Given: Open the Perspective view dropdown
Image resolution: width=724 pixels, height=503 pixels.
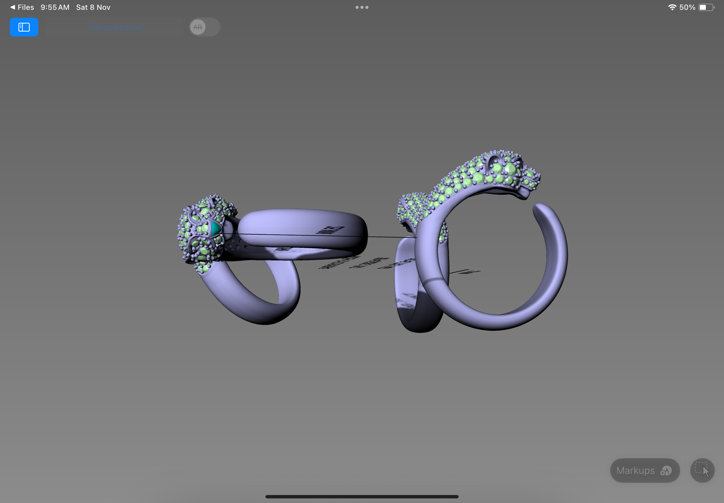Looking at the screenshot, I should point(115,27).
